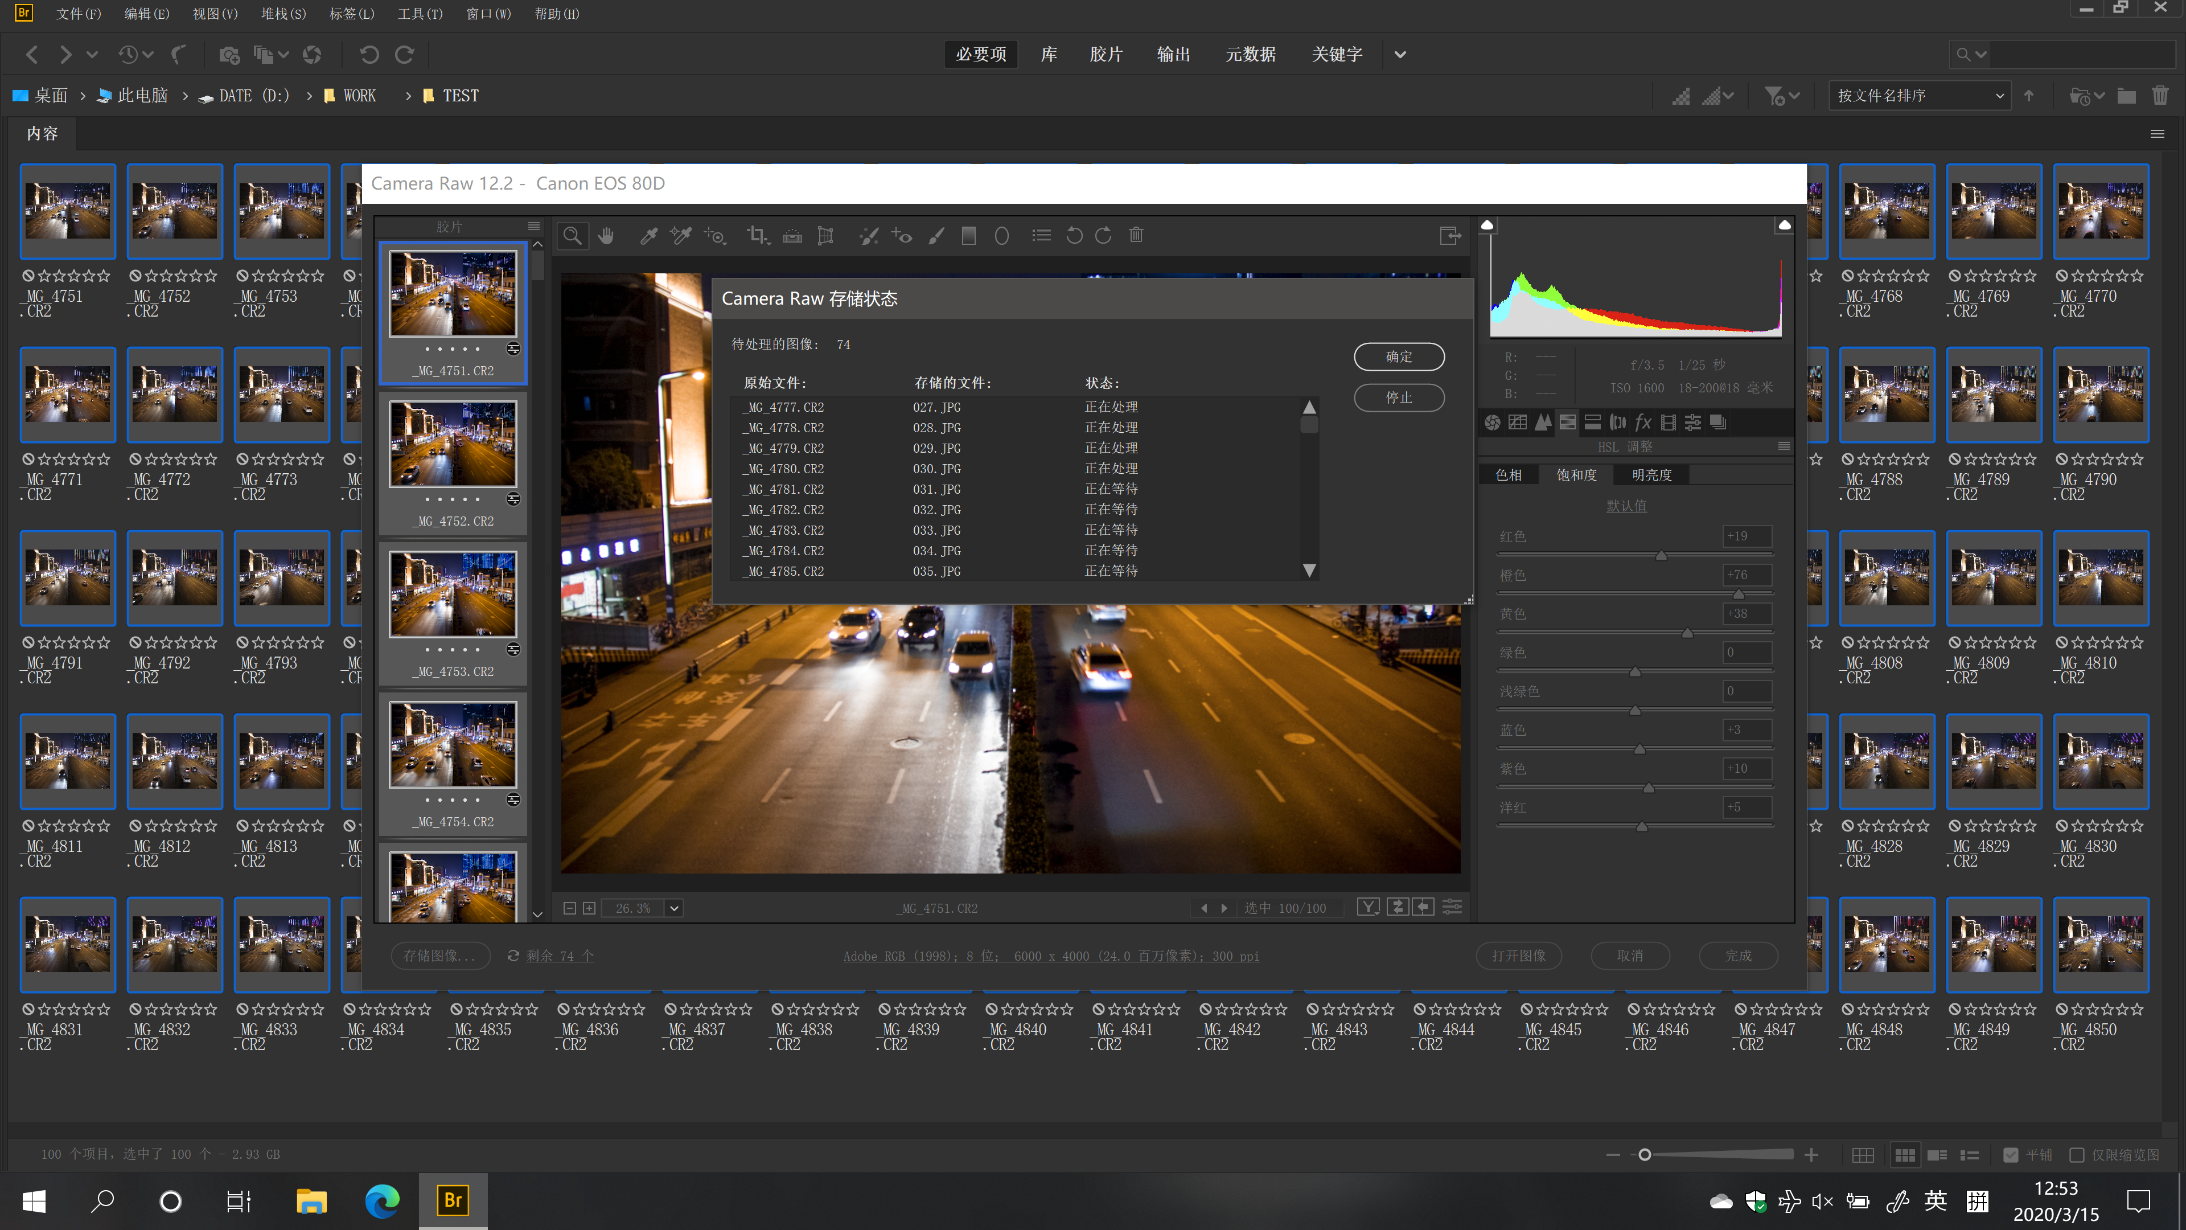The image size is (2186, 1230).
Task: Select the Crop tool in Camera Raw
Action: tap(758, 236)
